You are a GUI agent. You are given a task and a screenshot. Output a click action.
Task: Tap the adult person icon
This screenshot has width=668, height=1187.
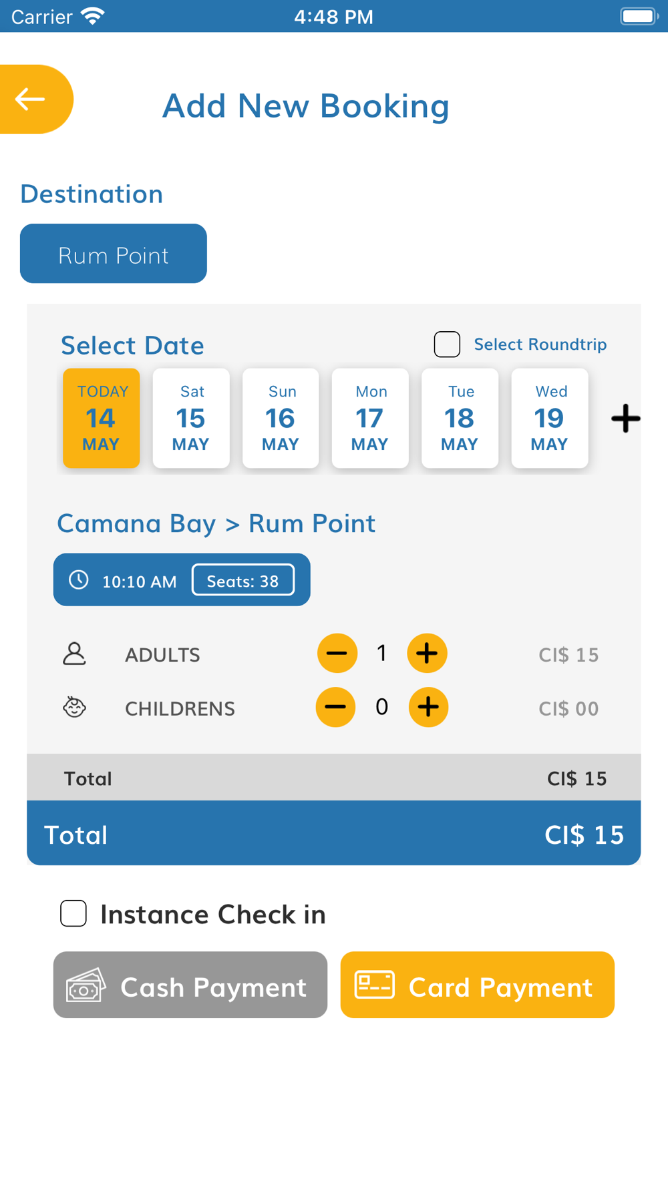tap(74, 654)
